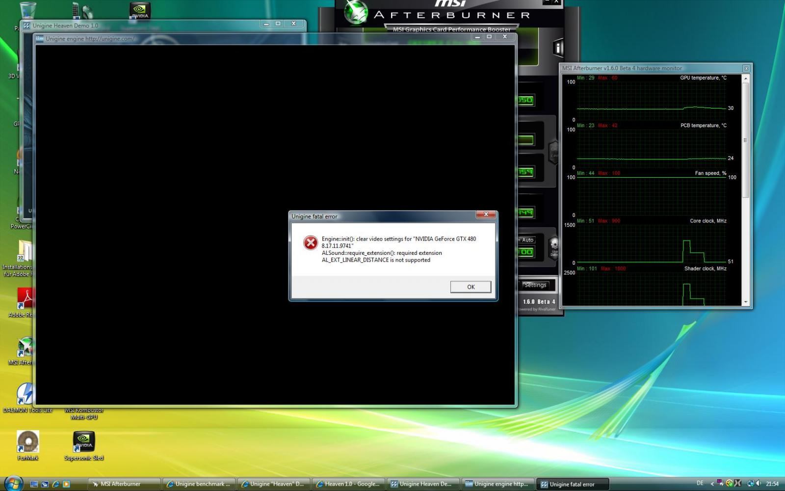Close the Unigine fatal error dialog
This screenshot has height=491, width=785.
click(486, 215)
